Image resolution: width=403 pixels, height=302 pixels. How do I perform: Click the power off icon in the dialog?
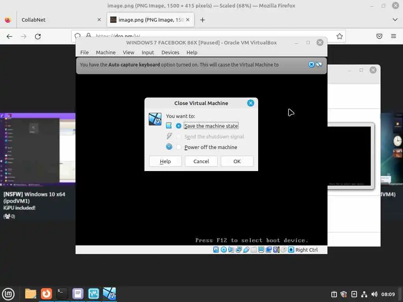click(169, 147)
